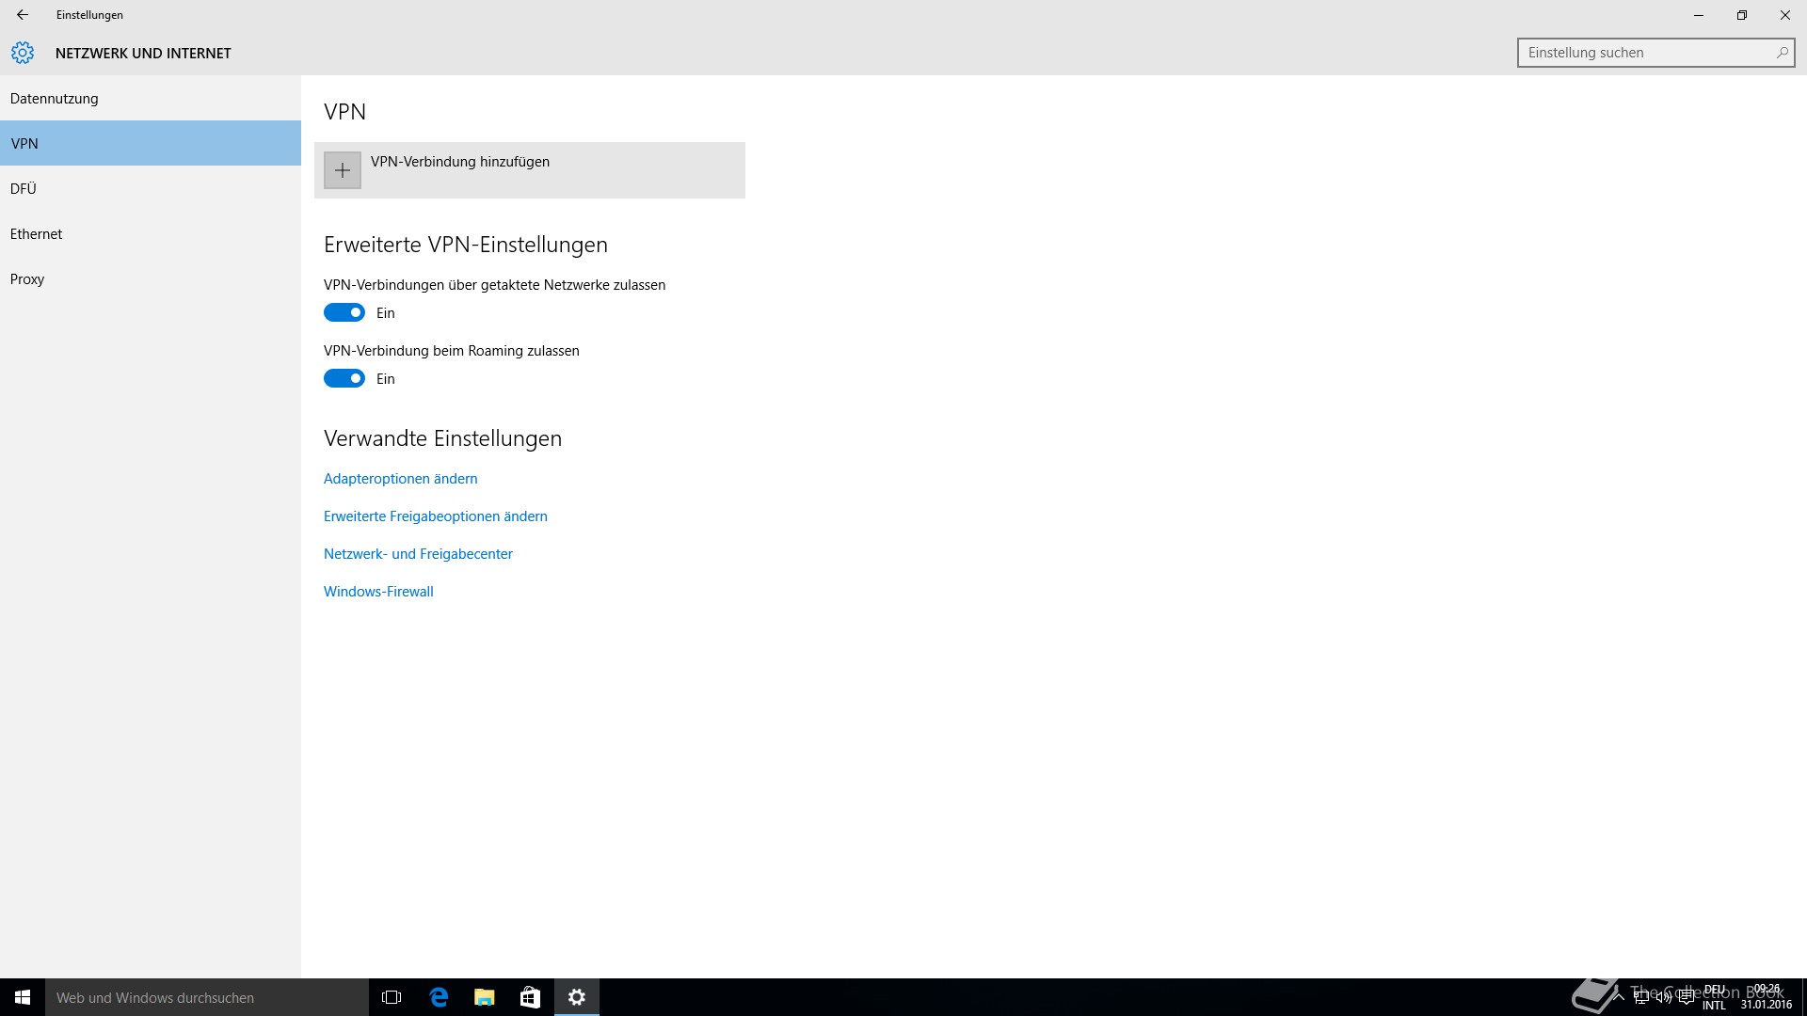Click the search magnifier icon
This screenshot has width=1807, height=1016.
tap(1782, 53)
